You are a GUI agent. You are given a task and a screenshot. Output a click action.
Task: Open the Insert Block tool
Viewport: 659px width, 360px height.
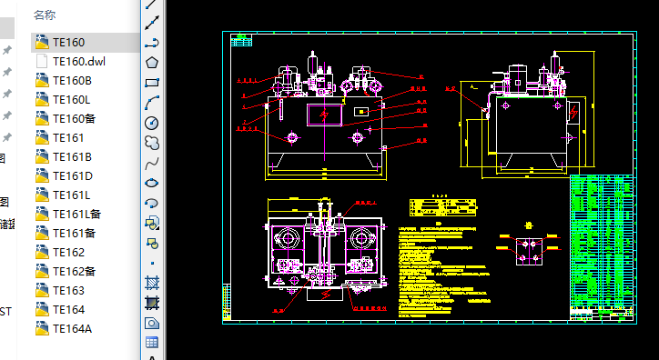(152, 224)
